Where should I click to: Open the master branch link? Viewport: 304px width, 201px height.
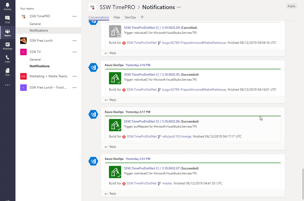(167, 183)
